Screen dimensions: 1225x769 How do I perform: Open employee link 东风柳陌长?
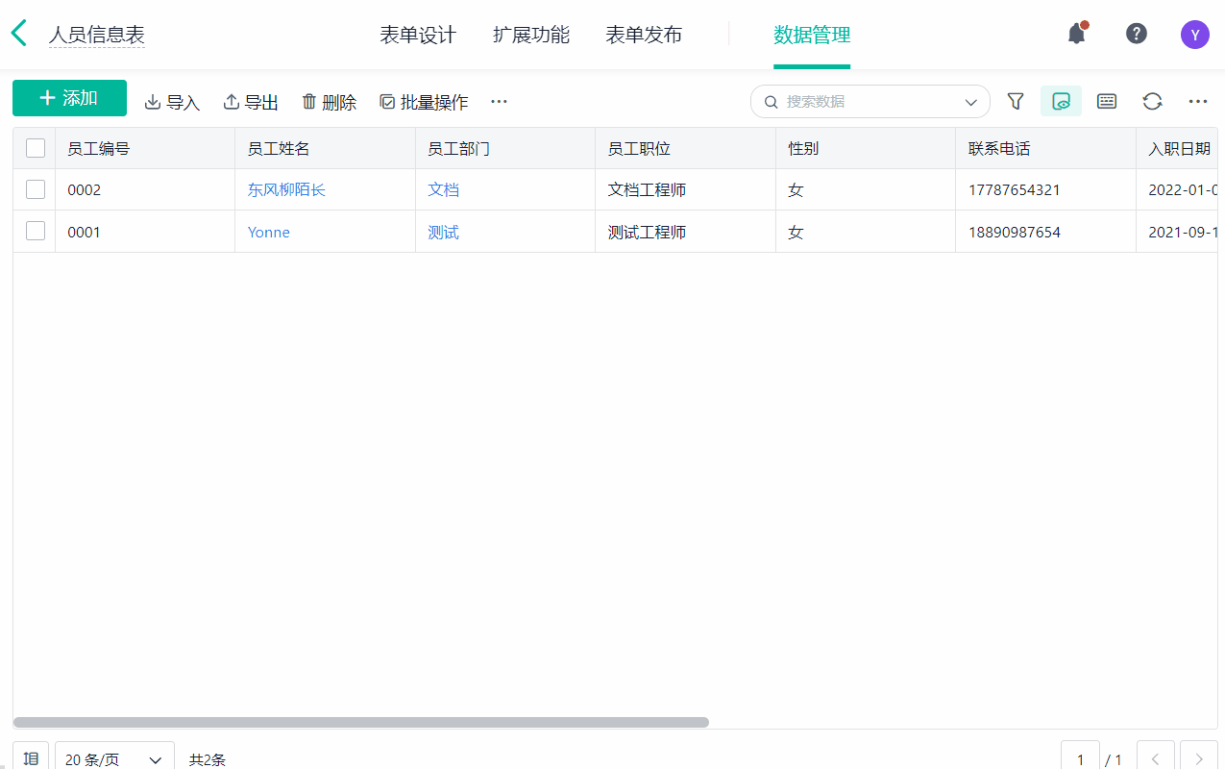tap(286, 189)
